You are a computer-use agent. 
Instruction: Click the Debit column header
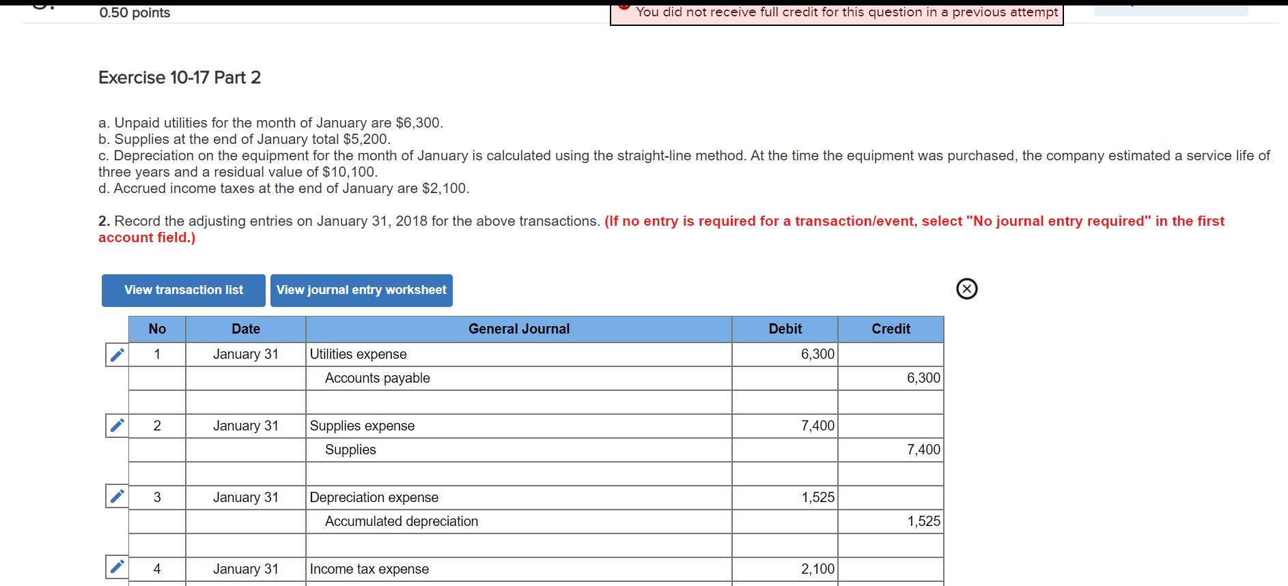785,329
